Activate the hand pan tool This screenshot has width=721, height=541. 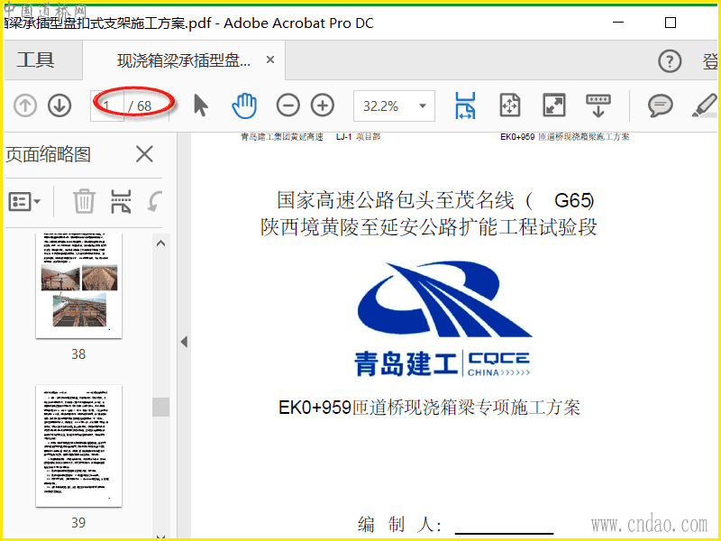click(243, 105)
